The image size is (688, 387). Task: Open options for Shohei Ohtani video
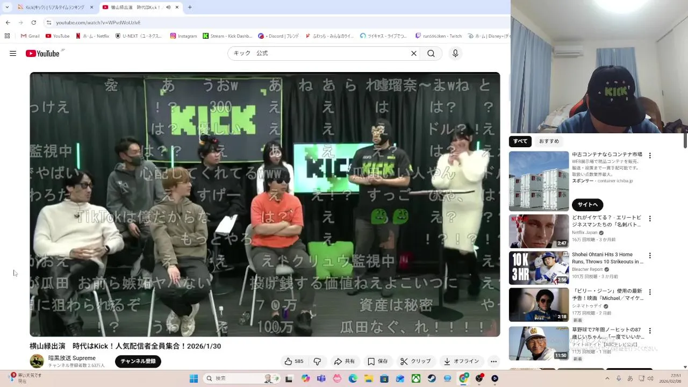(x=650, y=255)
